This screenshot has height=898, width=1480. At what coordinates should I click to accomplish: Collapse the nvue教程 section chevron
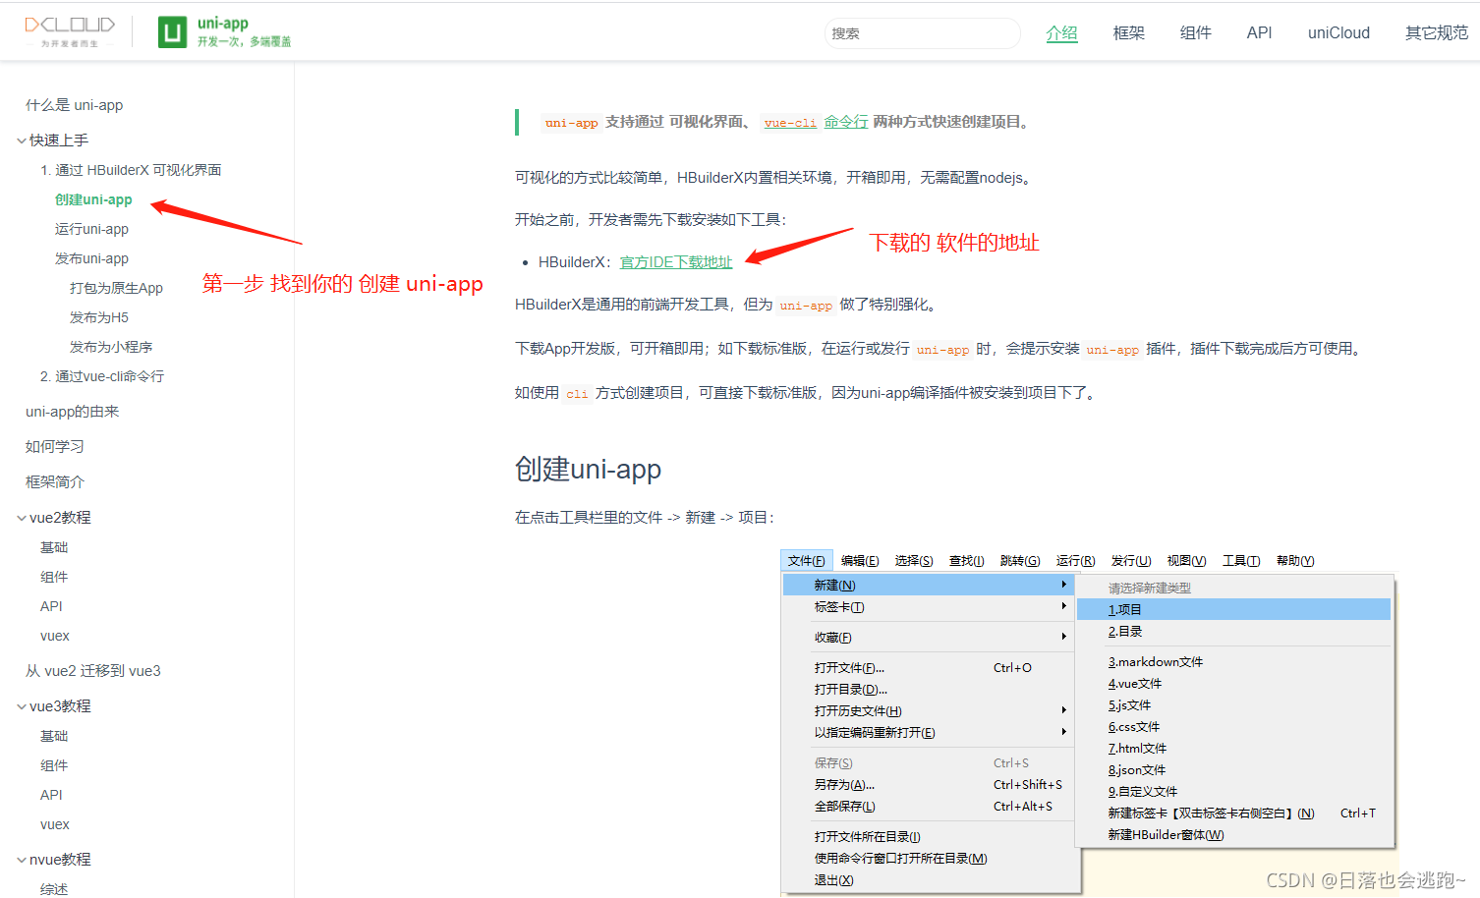22,860
